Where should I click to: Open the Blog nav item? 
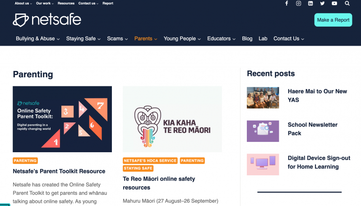(247, 39)
